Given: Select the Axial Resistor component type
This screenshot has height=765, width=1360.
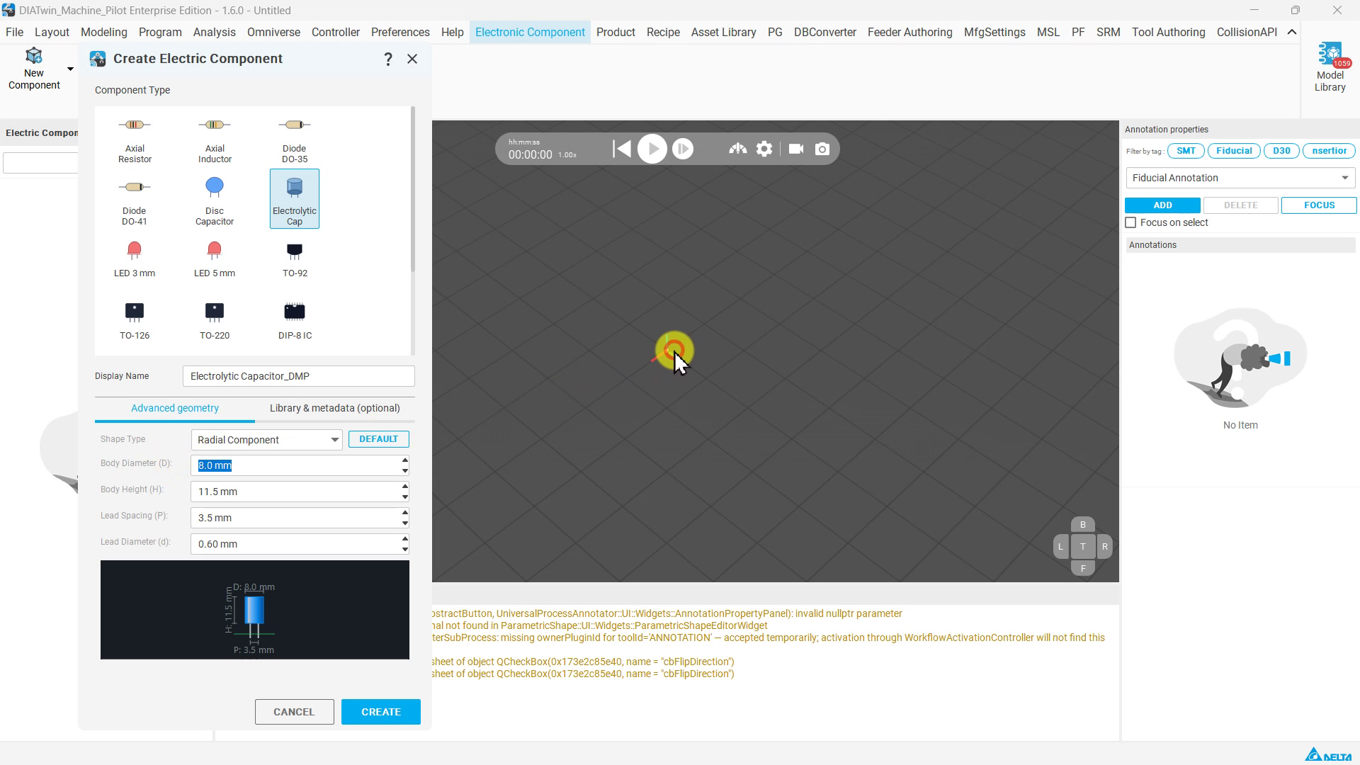Looking at the screenshot, I should click(135, 140).
